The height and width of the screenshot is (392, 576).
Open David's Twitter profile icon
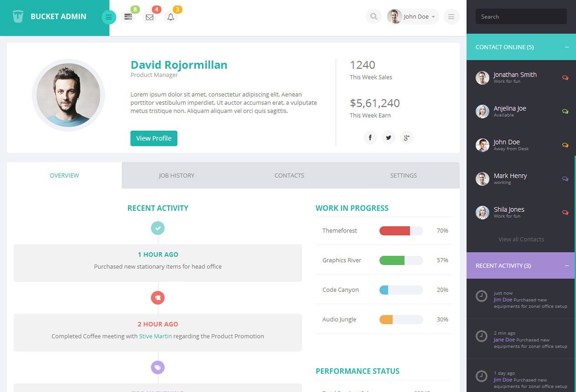[388, 138]
